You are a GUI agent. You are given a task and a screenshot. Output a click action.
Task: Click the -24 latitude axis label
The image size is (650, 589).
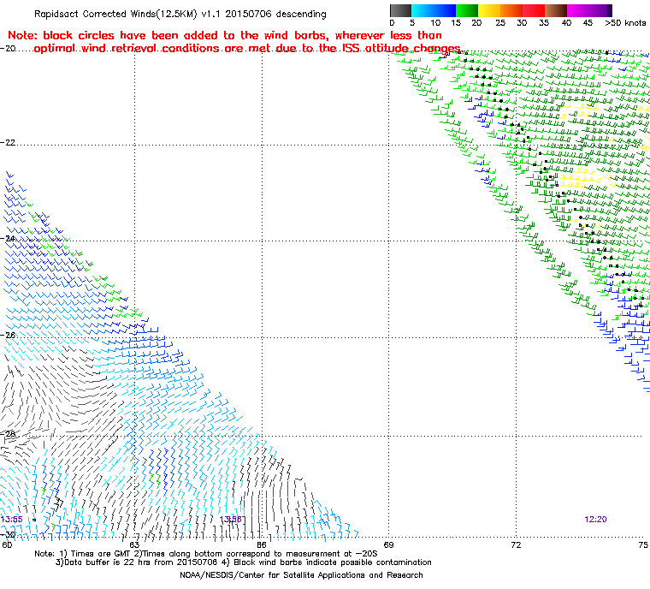click(9, 238)
